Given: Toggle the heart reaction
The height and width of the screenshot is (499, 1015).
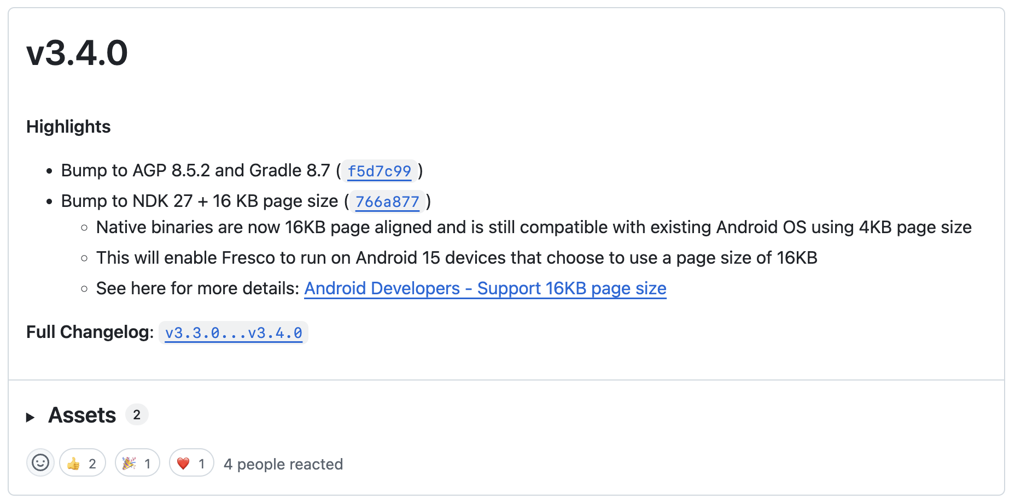Looking at the screenshot, I should click(191, 463).
